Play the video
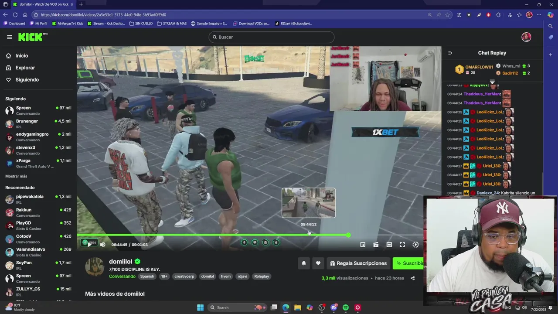 click(x=89, y=244)
